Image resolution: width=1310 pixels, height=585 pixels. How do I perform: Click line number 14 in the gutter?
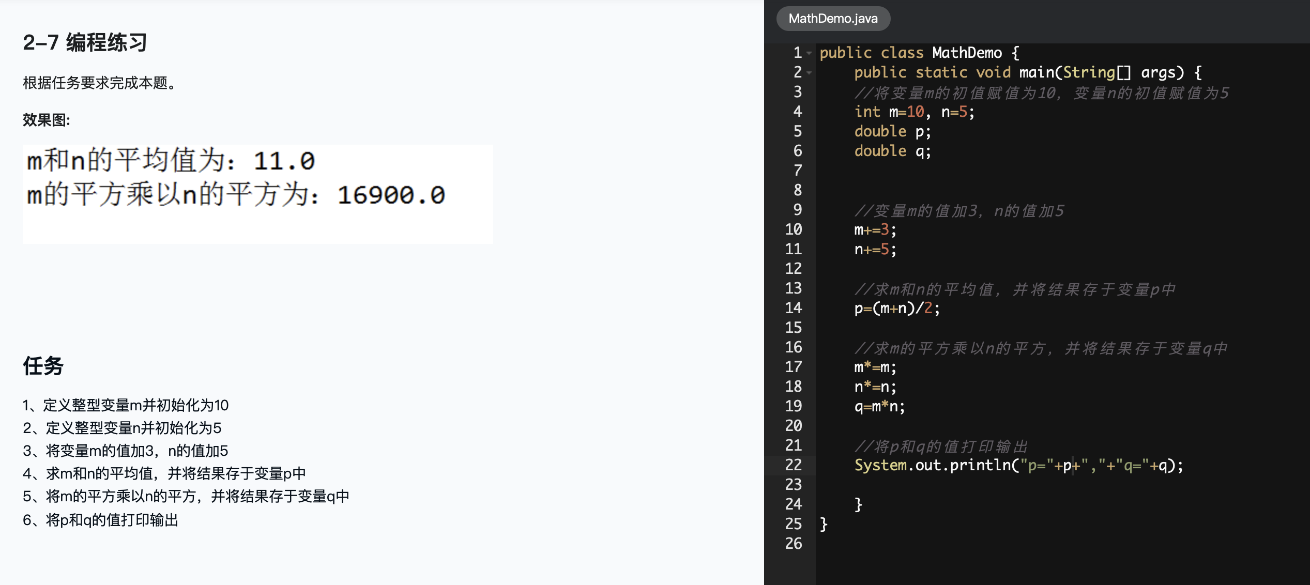794,307
